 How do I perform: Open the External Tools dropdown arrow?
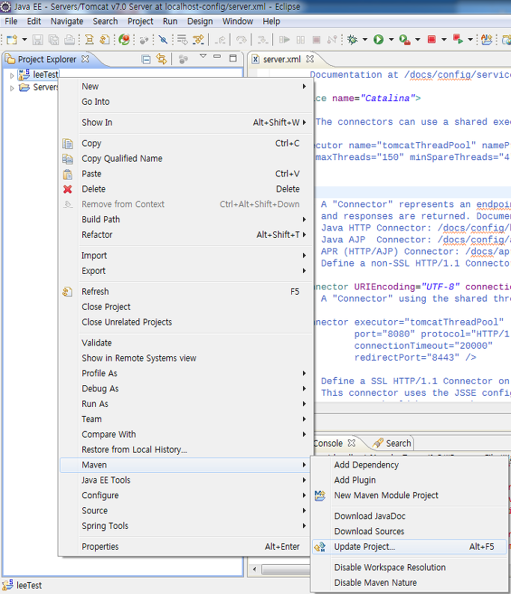417,40
